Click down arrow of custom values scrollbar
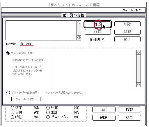The image size is (149, 127). point(139,84)
